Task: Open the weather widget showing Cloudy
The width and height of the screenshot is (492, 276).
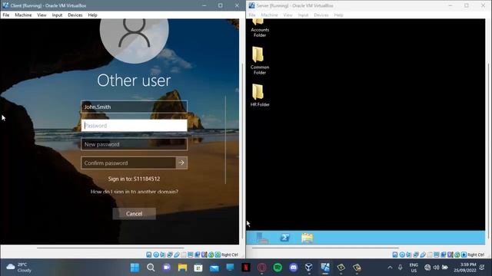Action: 18,268
